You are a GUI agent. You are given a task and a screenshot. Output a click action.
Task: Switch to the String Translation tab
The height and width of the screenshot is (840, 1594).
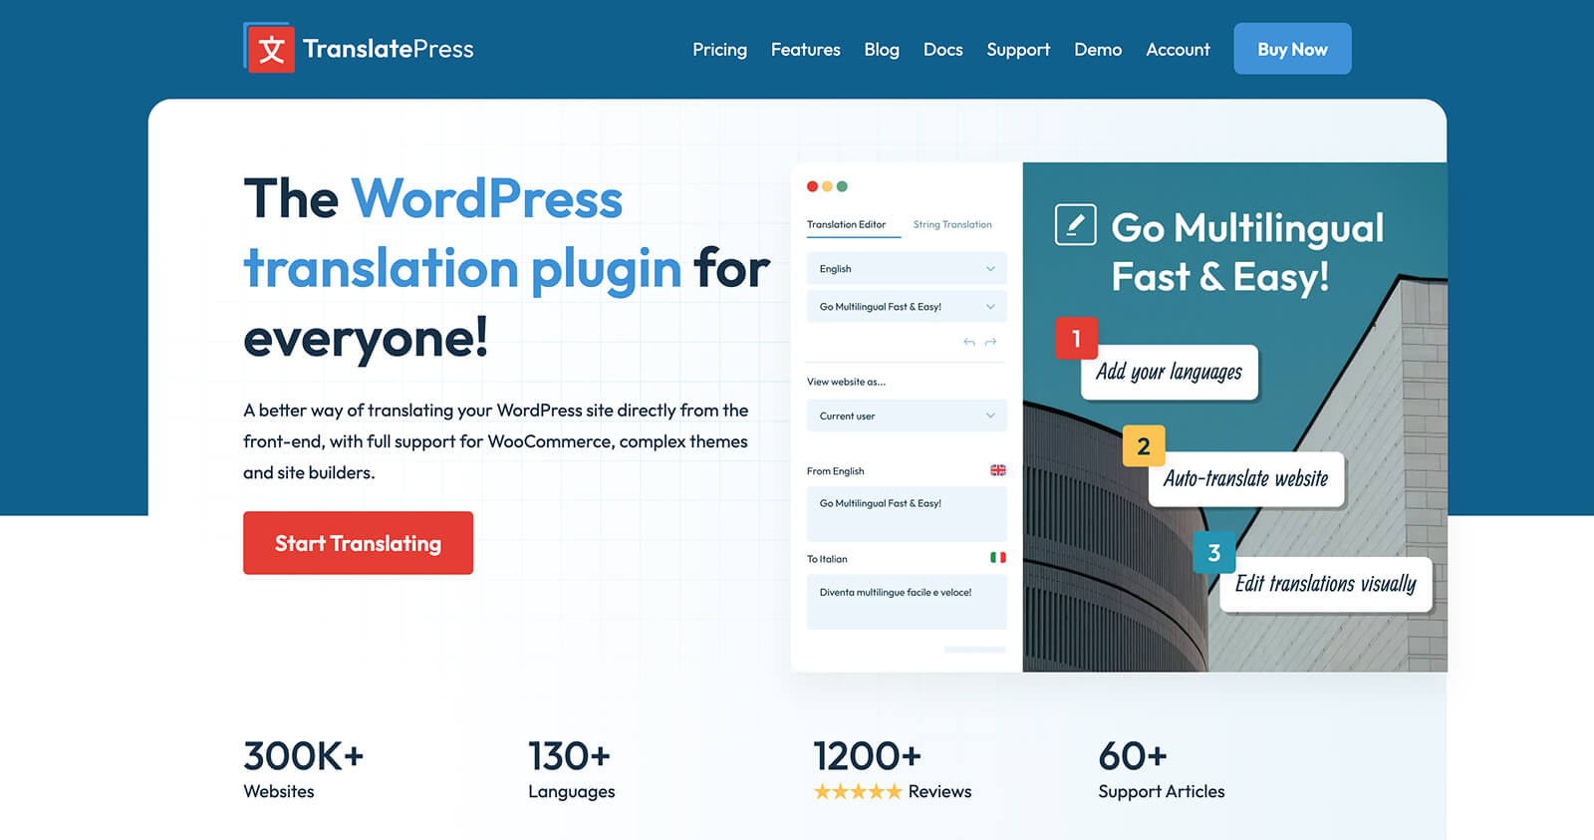[x=952, y=225]
